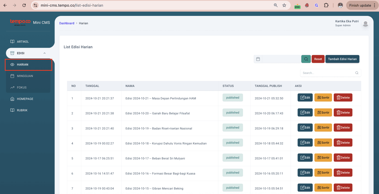
Task: Click the TANGGAL PUBLISH column header
Action: click(268, 86)
